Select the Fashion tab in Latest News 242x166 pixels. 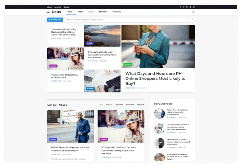140,105
